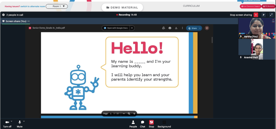Select the Screen share (You) tab
This screenshot has width=276, height=129.
click(16, 21)
